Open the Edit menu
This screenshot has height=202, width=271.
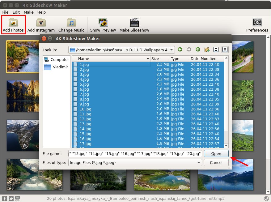click(x=16, y=12)
